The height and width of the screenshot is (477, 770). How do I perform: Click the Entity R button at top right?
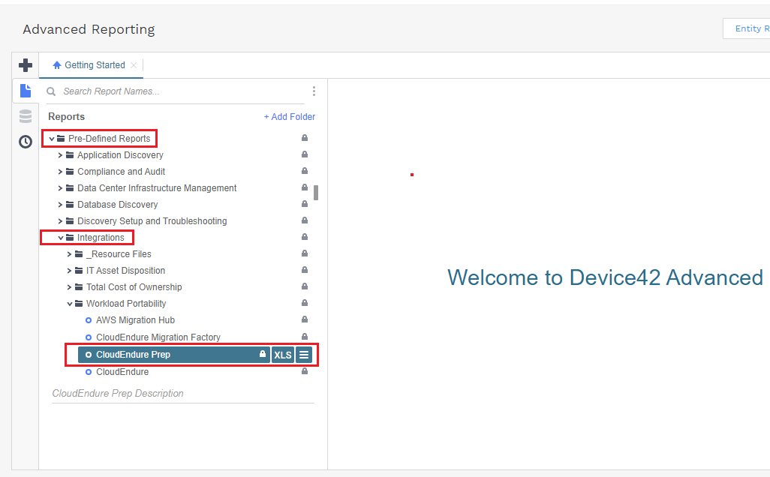747,28
